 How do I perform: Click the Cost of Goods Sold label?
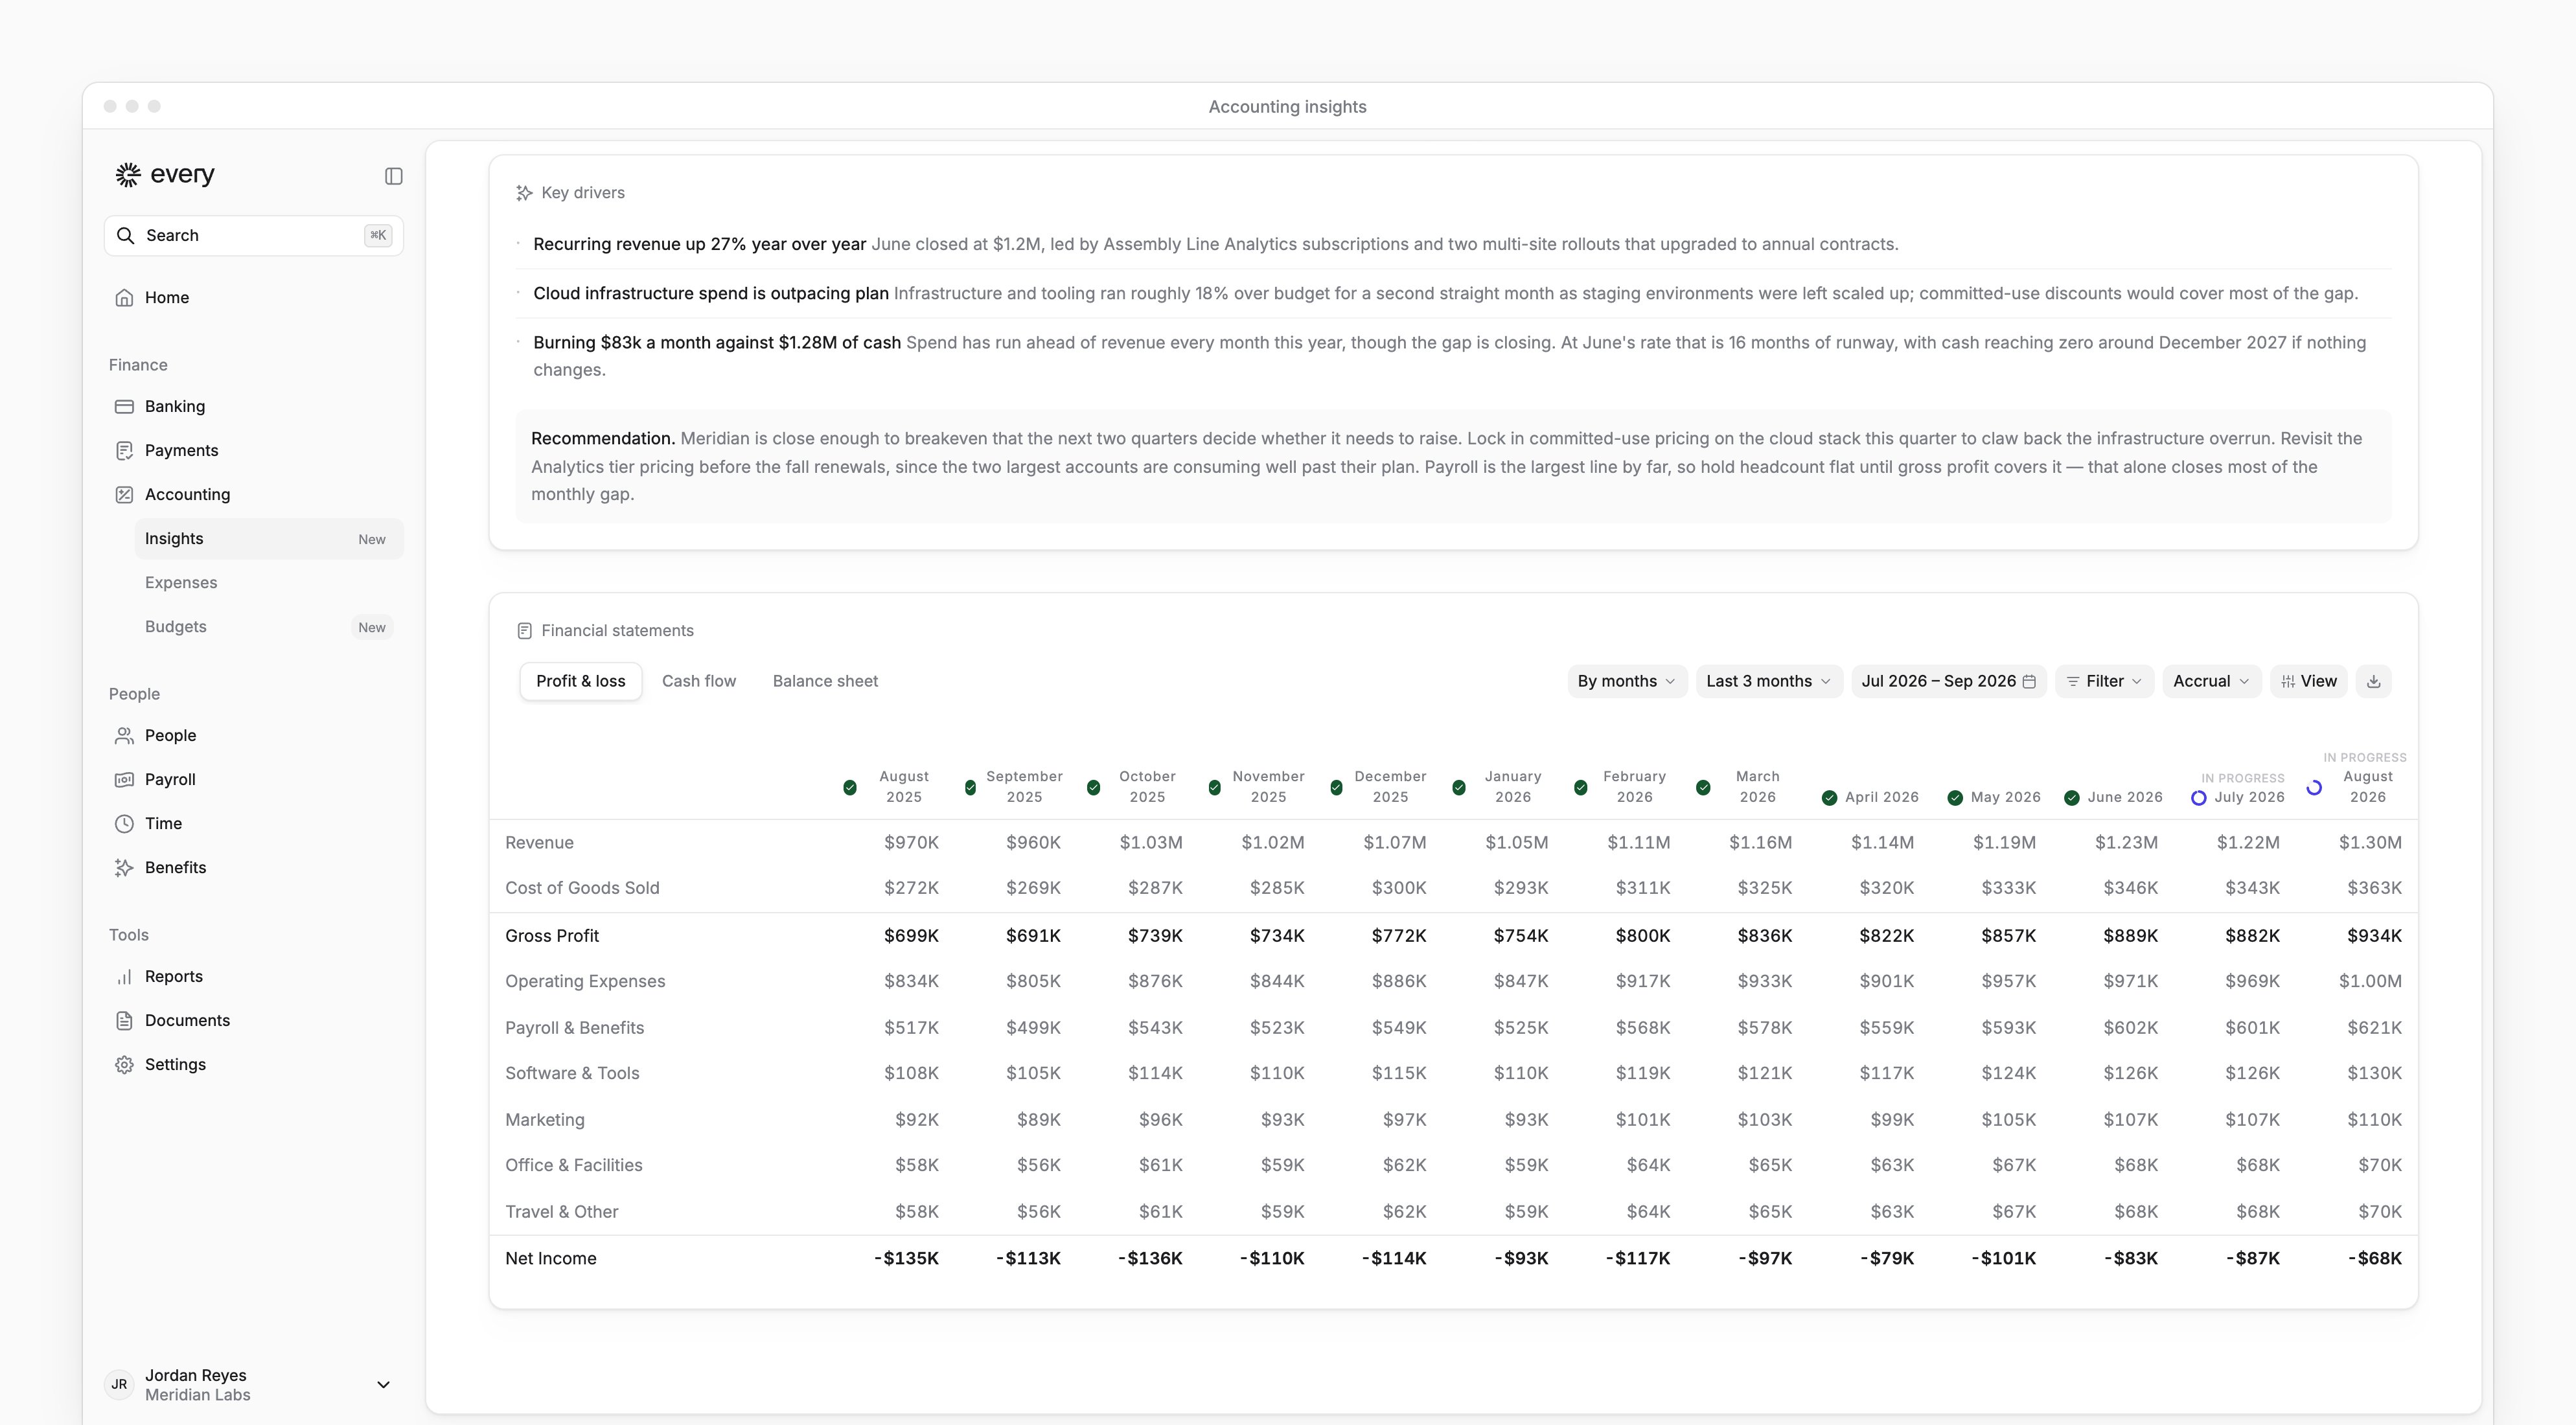click(x=582, y=888)
